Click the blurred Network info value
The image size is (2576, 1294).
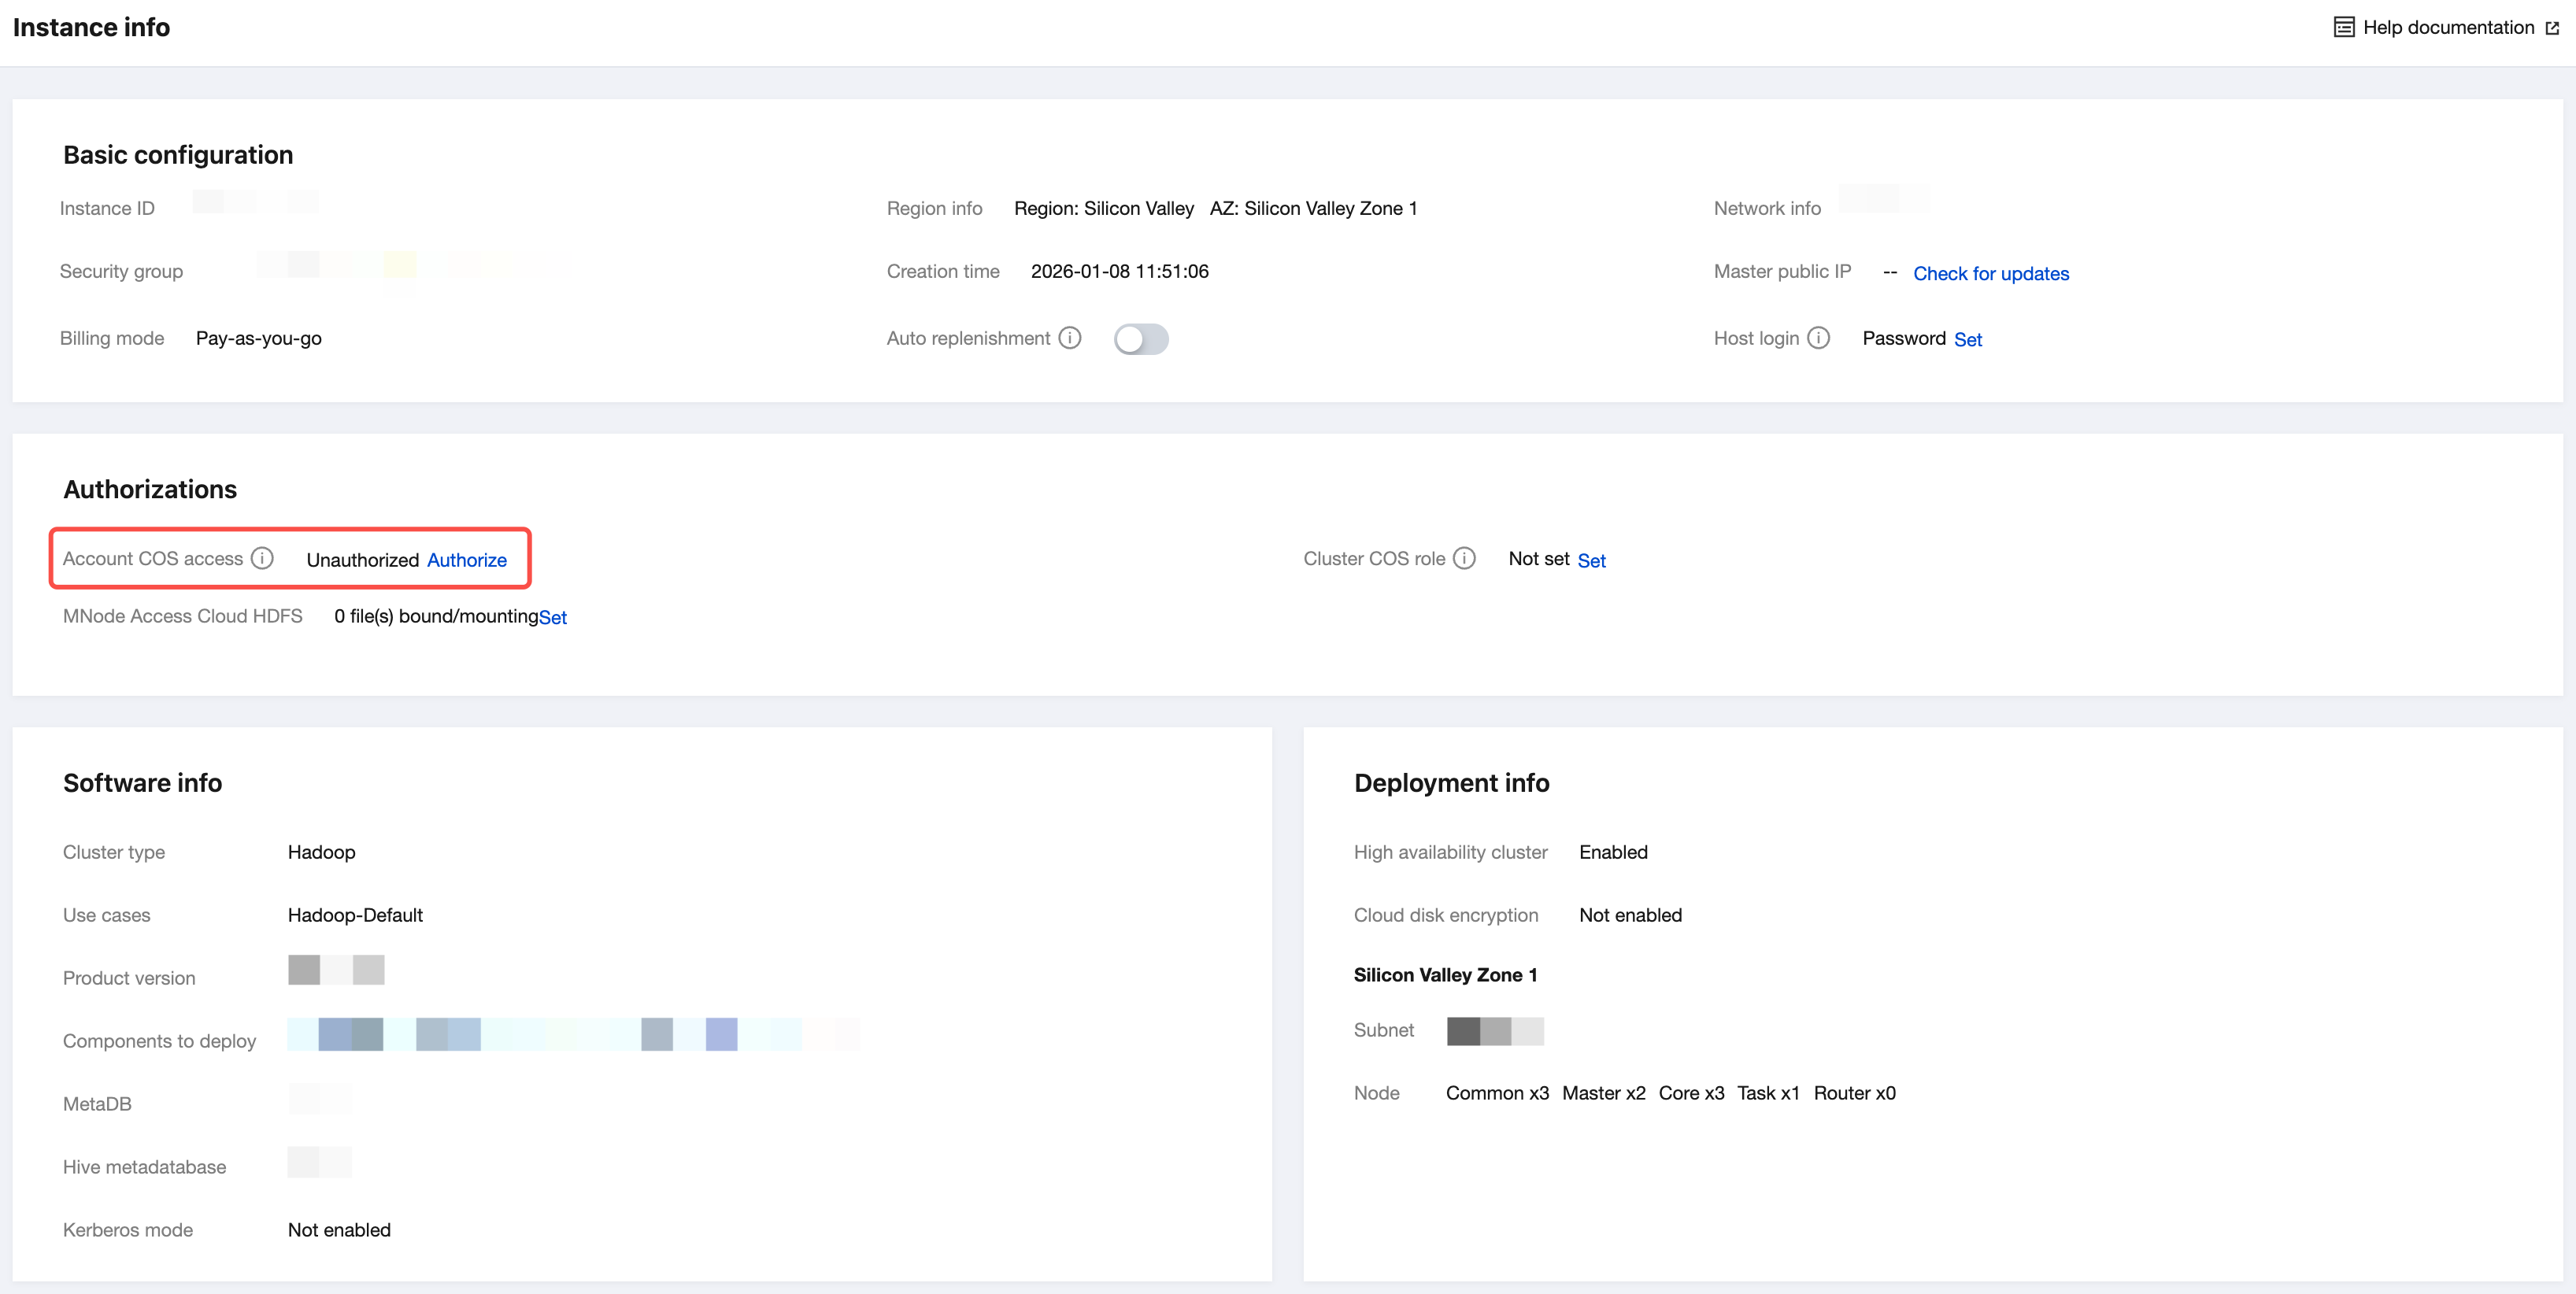coord(1884,198)
